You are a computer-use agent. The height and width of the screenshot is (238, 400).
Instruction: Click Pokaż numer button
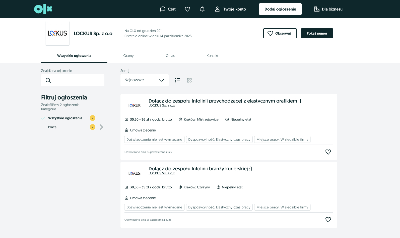(x=317, y=33)
